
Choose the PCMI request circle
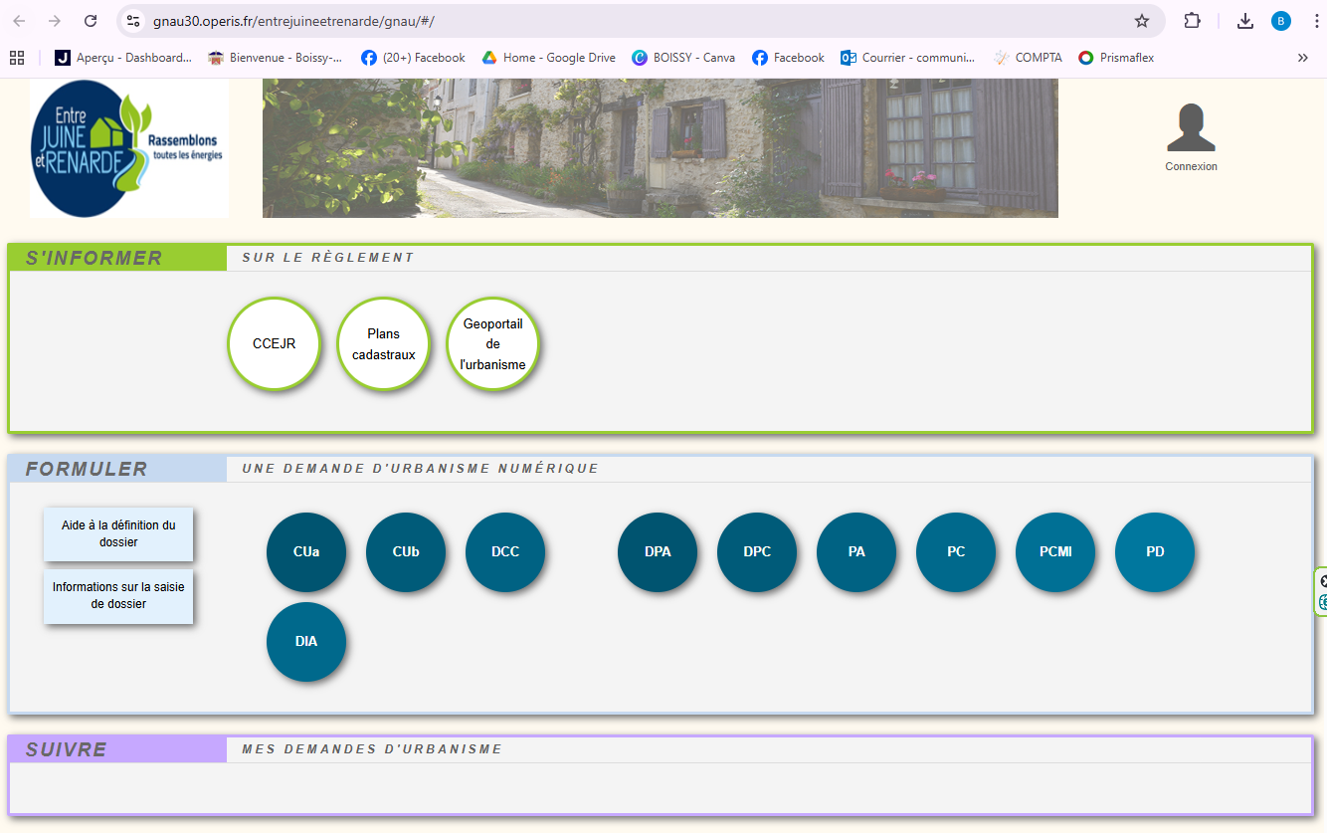[x=1055, y=552]
